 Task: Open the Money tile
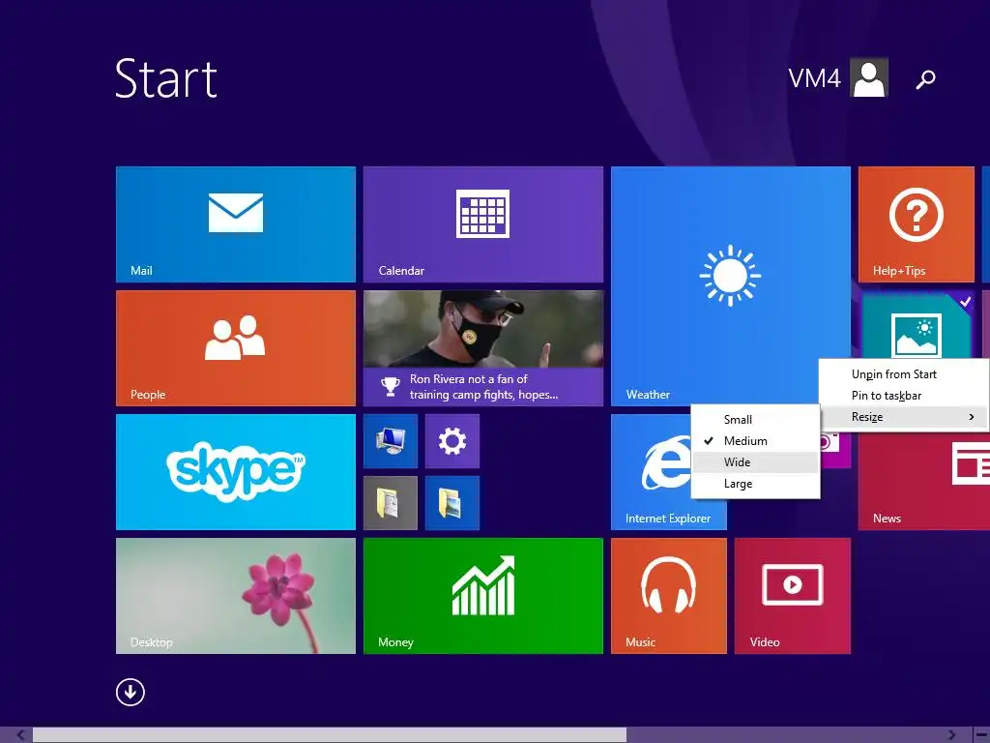point(483,596)
